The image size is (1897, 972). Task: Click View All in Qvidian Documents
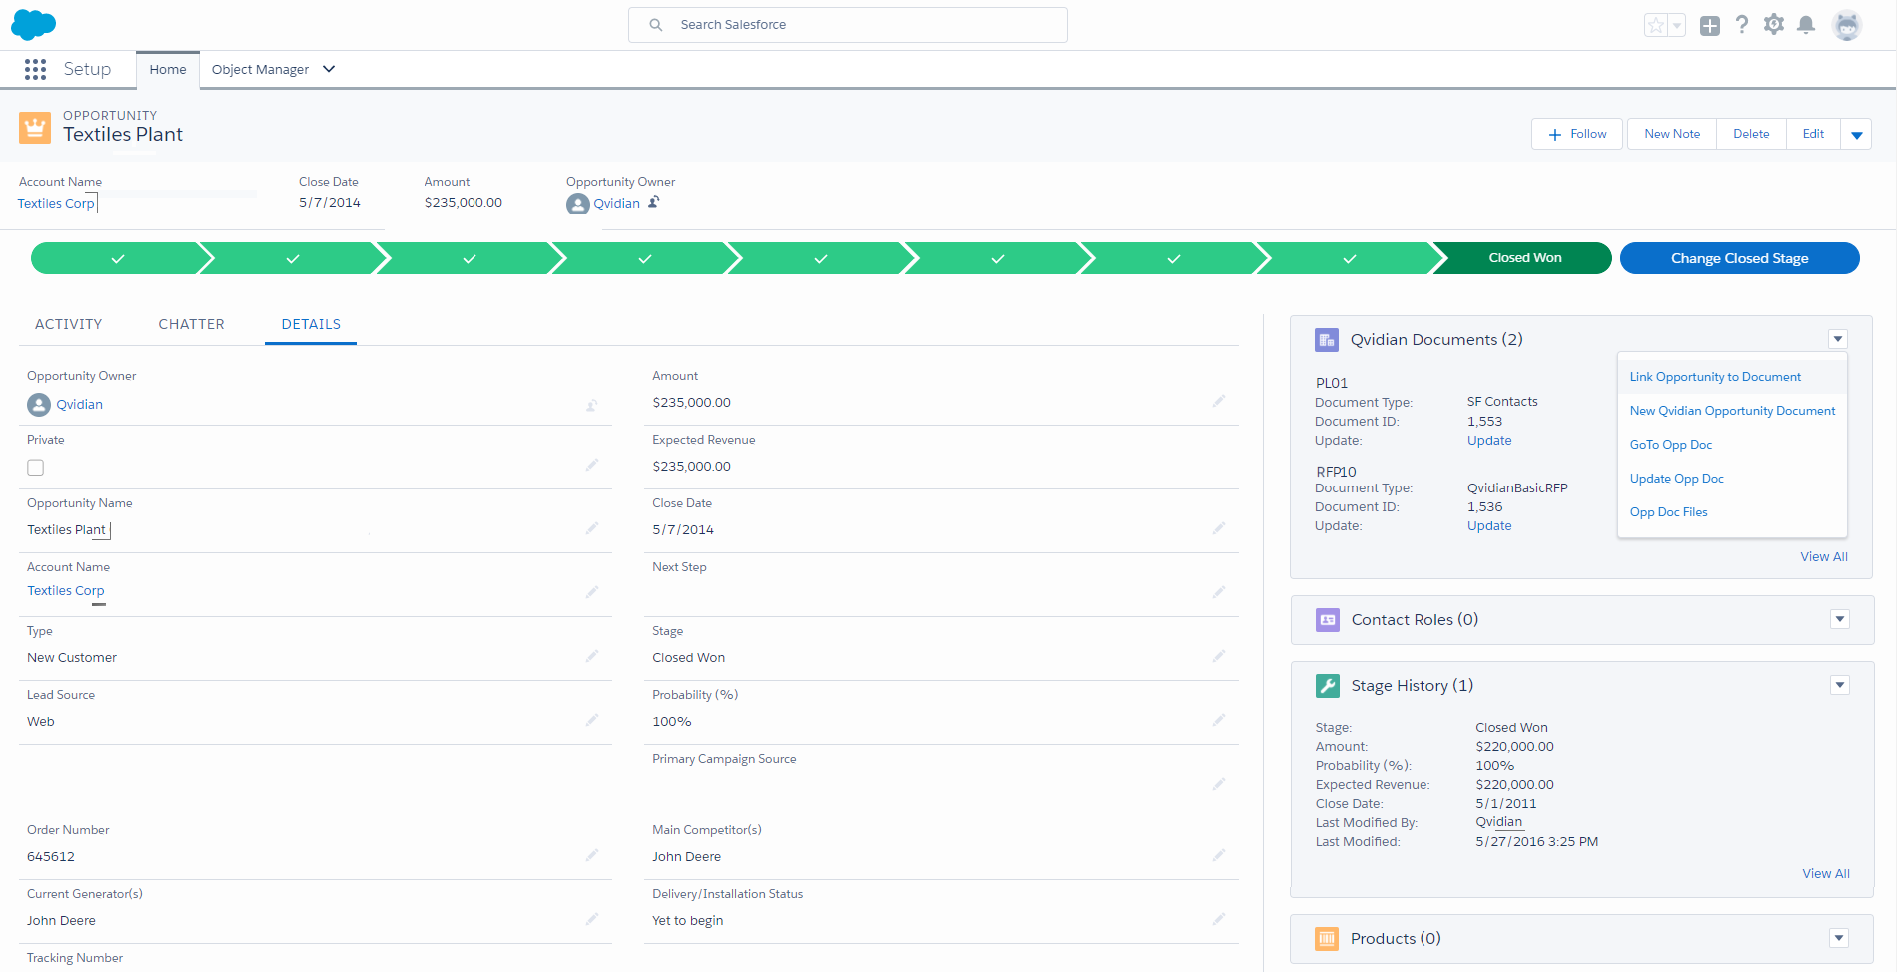[1824, 557]
